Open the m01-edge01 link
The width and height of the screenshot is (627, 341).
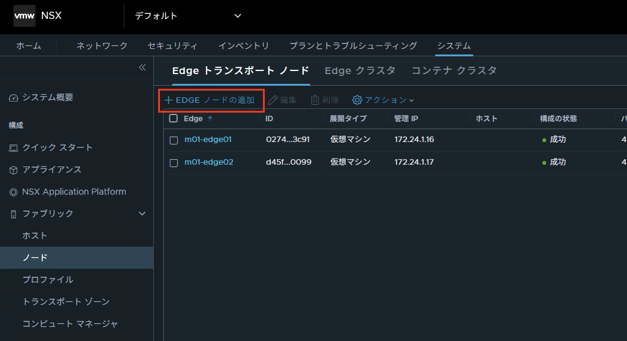(208, 140)
